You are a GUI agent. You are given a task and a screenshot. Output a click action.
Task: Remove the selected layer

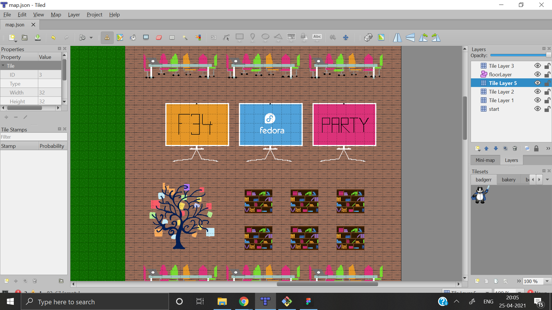click(x=515, y=148)
